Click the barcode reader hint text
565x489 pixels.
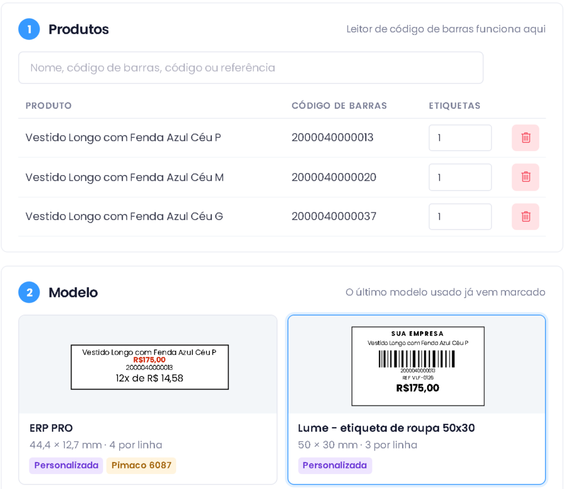pos(446,29)
